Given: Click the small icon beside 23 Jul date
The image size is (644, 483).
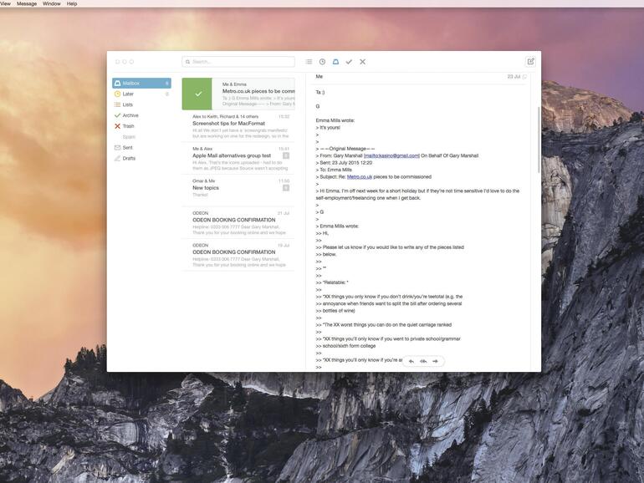Looking at the screenshot, I should click(x=524, y=77).
